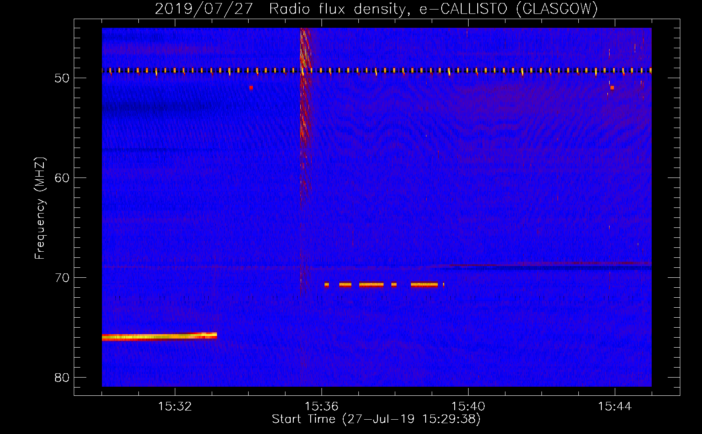Click the '60' frequency axis label

click(x=62, y=178)
